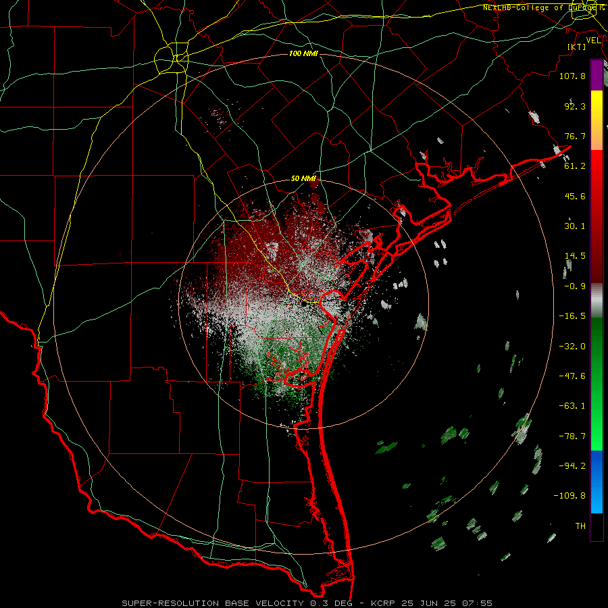The height and width of the screenshot is (608, 608).
Task: Select the 30.1 value on velocity scale
Action: click(x=575, y=226)
